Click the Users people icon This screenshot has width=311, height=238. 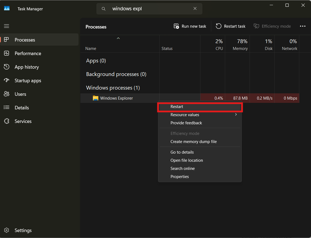click(6, 94)
